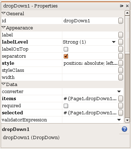The width and height of the screenshot is (131, 149).
Task: Select the validatorExpression property name
Action: click(x=24, y=120)
